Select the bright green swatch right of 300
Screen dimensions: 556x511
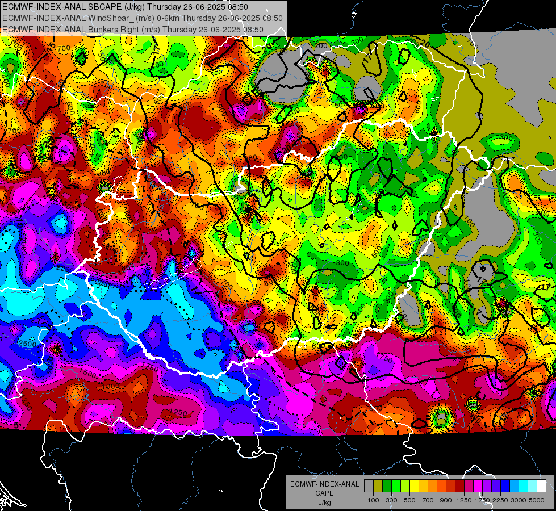(396, 486)
